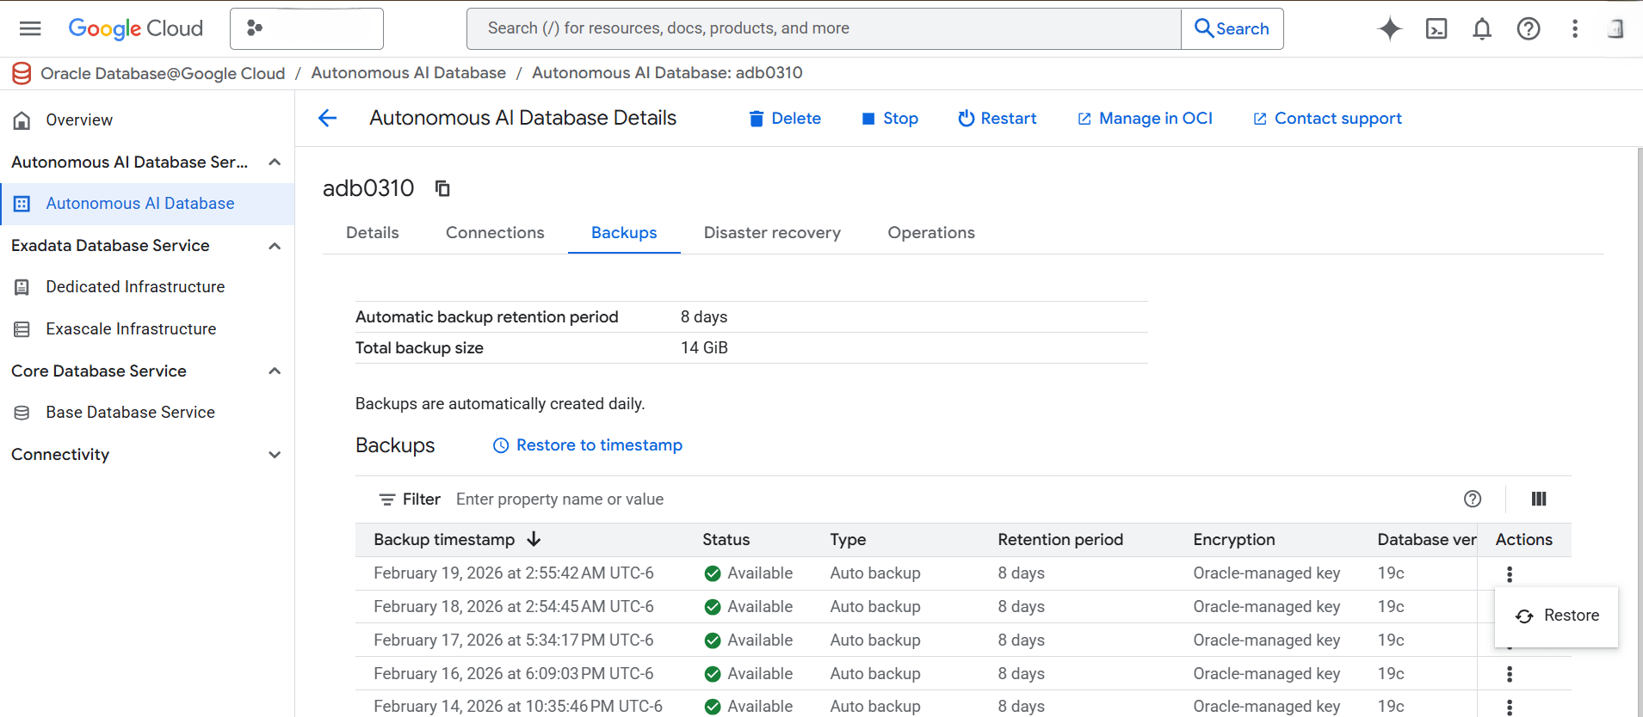
Task: Expand the Connectivity section
Action: click(275, 455)
